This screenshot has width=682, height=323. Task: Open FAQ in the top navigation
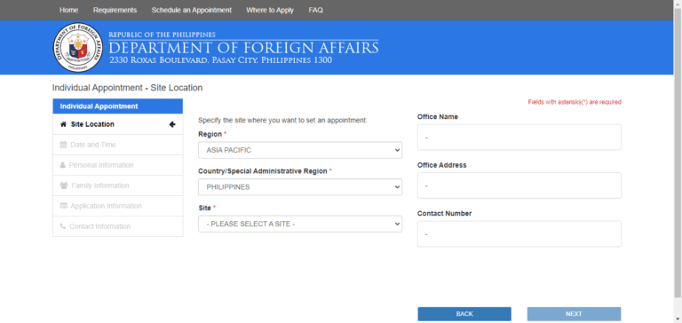[x=316, y=10]
